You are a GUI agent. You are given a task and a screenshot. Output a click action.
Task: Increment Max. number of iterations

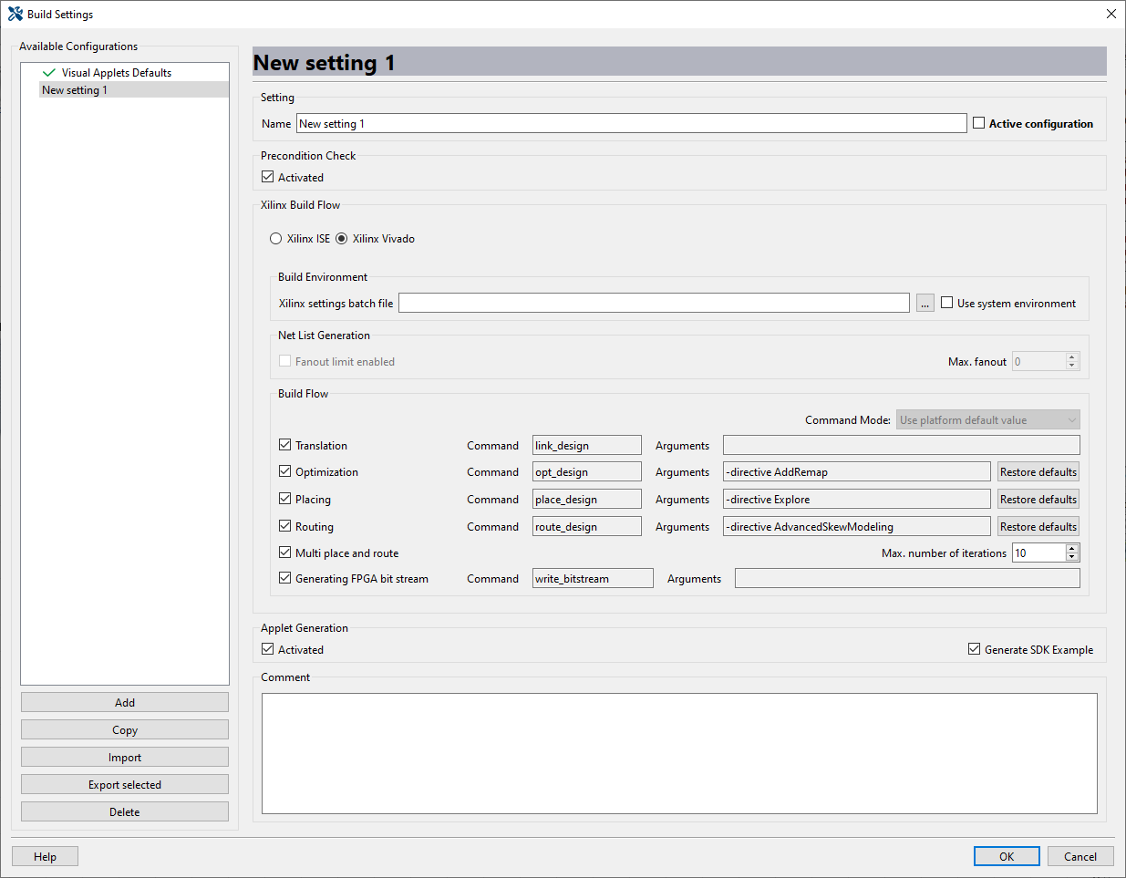click(x=1071, y=548)
